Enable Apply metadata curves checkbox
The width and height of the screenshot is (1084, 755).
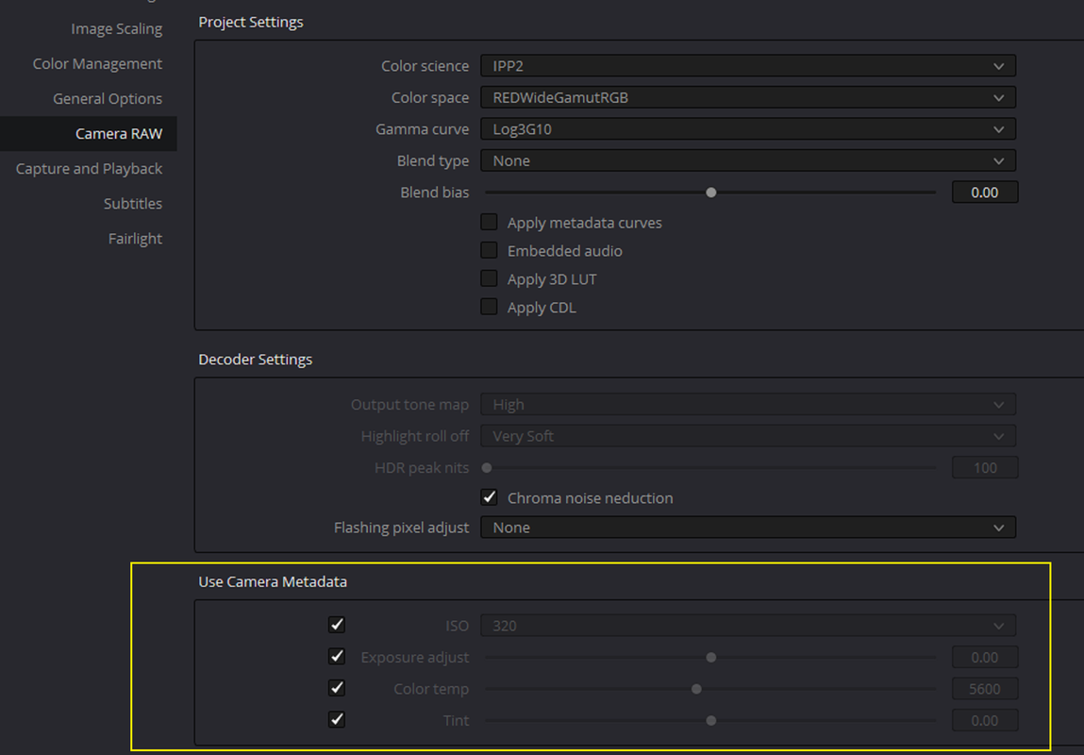[489, 222]
